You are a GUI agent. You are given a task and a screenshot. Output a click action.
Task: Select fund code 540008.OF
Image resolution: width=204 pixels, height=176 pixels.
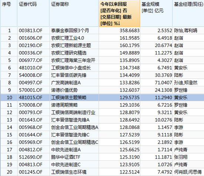(31, 75)
